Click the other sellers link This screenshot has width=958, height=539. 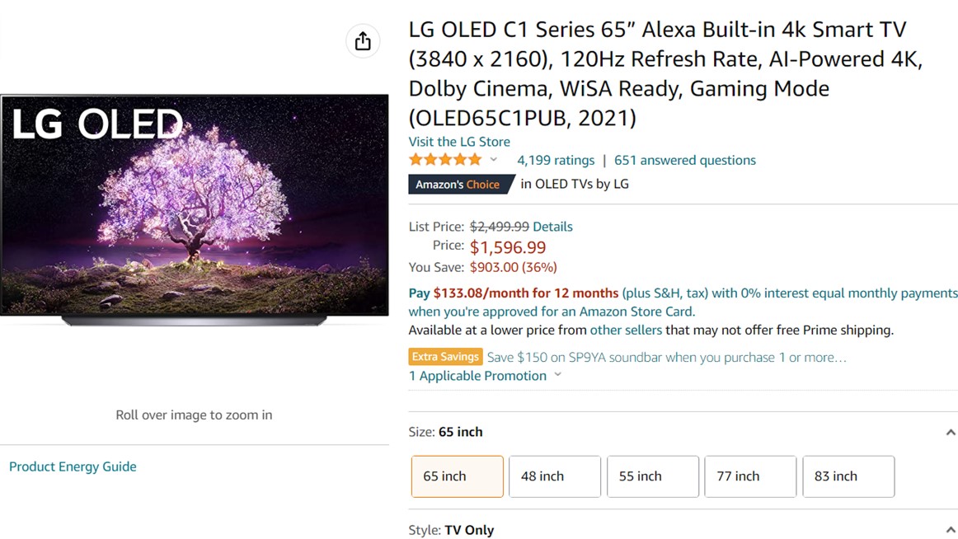tap(626, 330)
